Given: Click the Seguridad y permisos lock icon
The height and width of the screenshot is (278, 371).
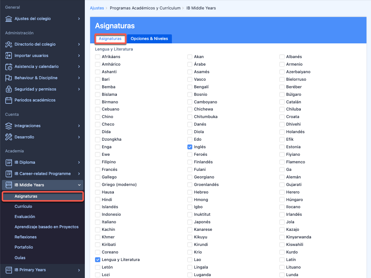Looking at the screenshot, I should [9, 89].
